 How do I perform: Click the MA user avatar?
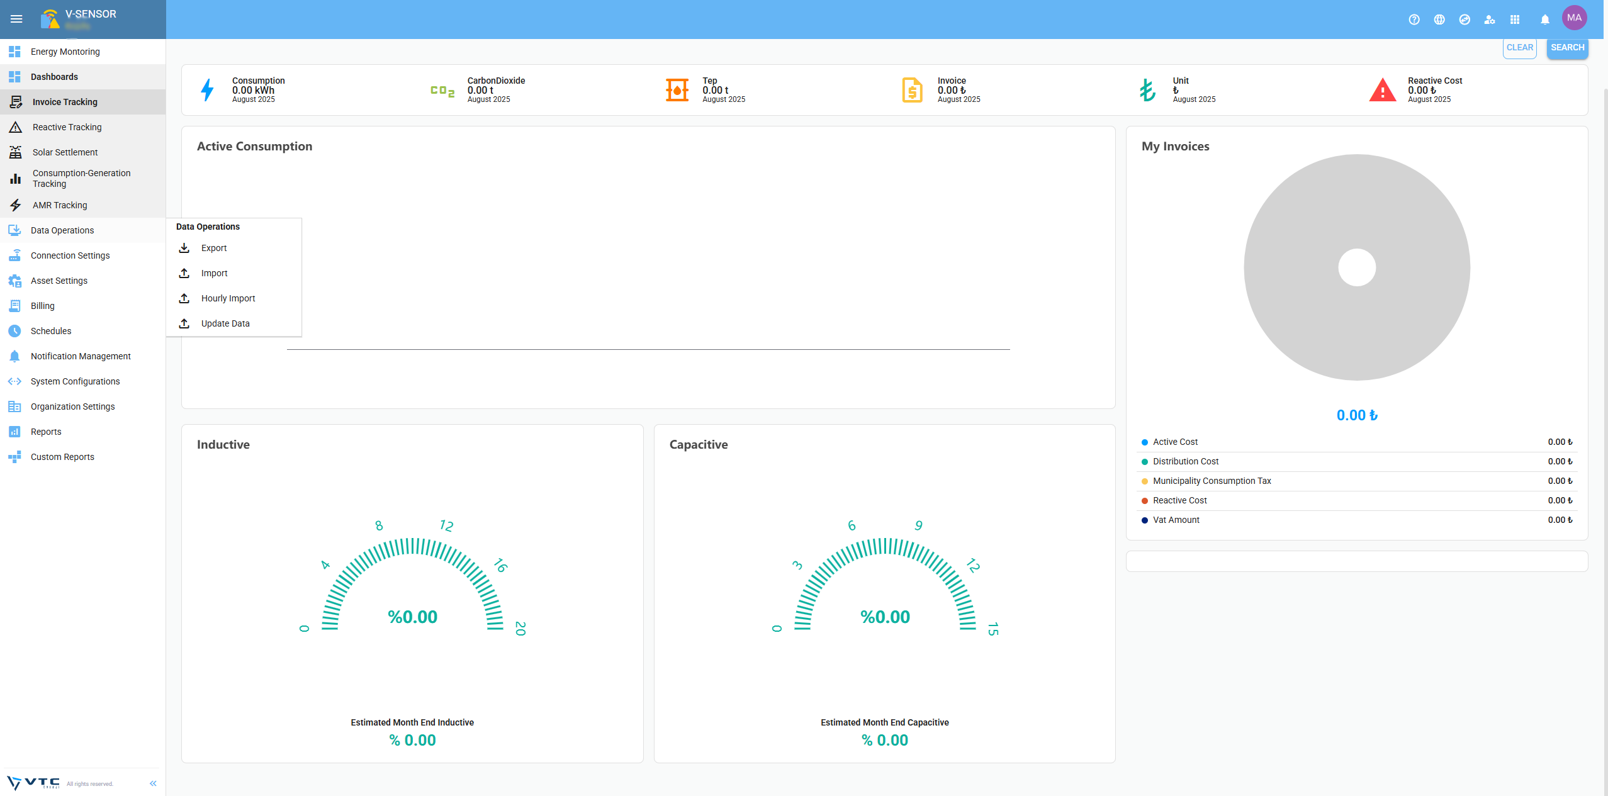pos(1574,18)
